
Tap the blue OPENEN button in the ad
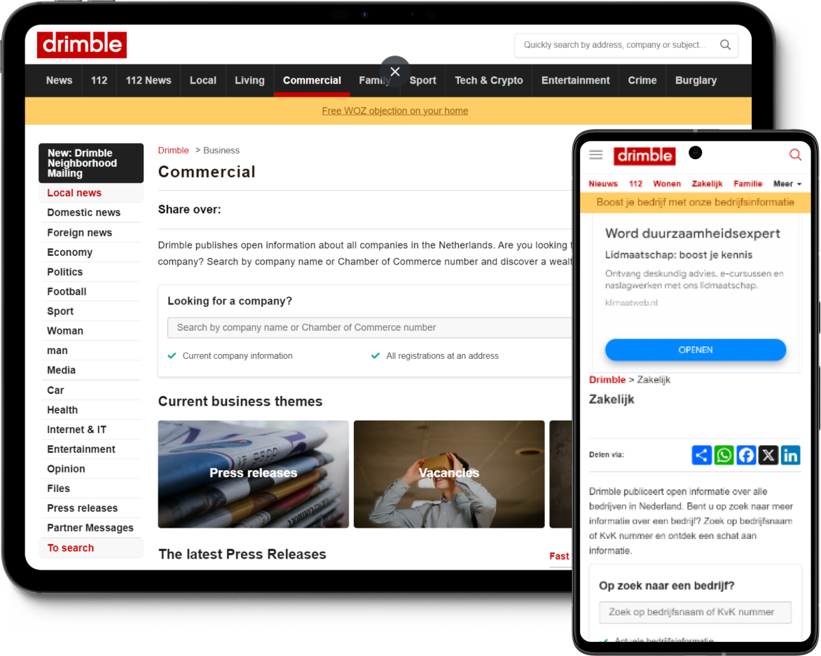click(696, 350)
